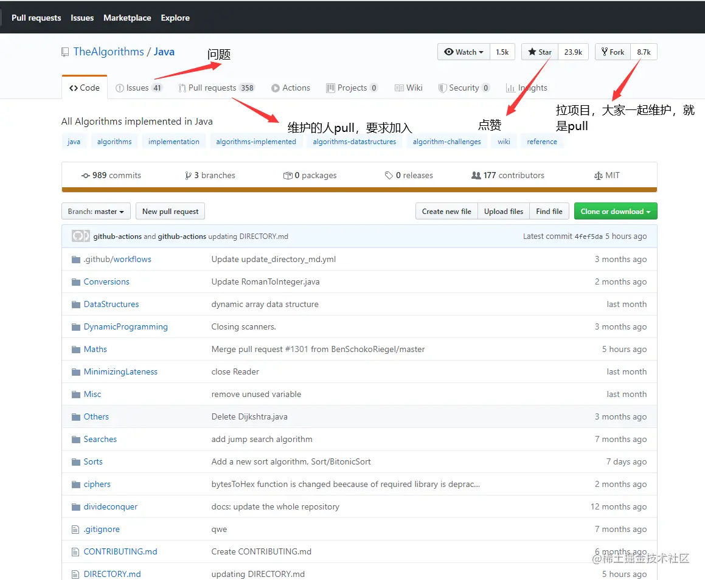705x580 pixels.
Task: Open the Insights tab
Action: pyautogui.click(x=527, y=88)
